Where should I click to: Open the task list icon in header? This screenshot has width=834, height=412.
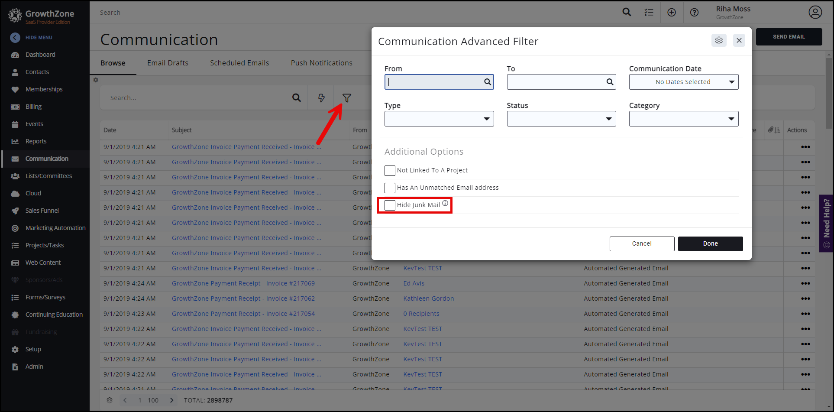[649, 13]
